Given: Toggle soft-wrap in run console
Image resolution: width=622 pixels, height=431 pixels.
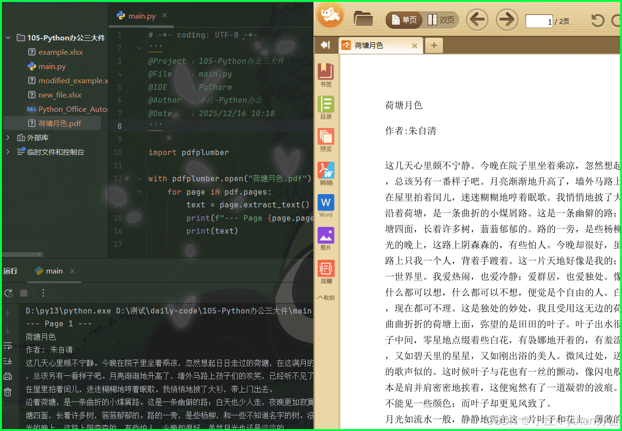Looking at the screenshot, I should (x=8, y=345).
